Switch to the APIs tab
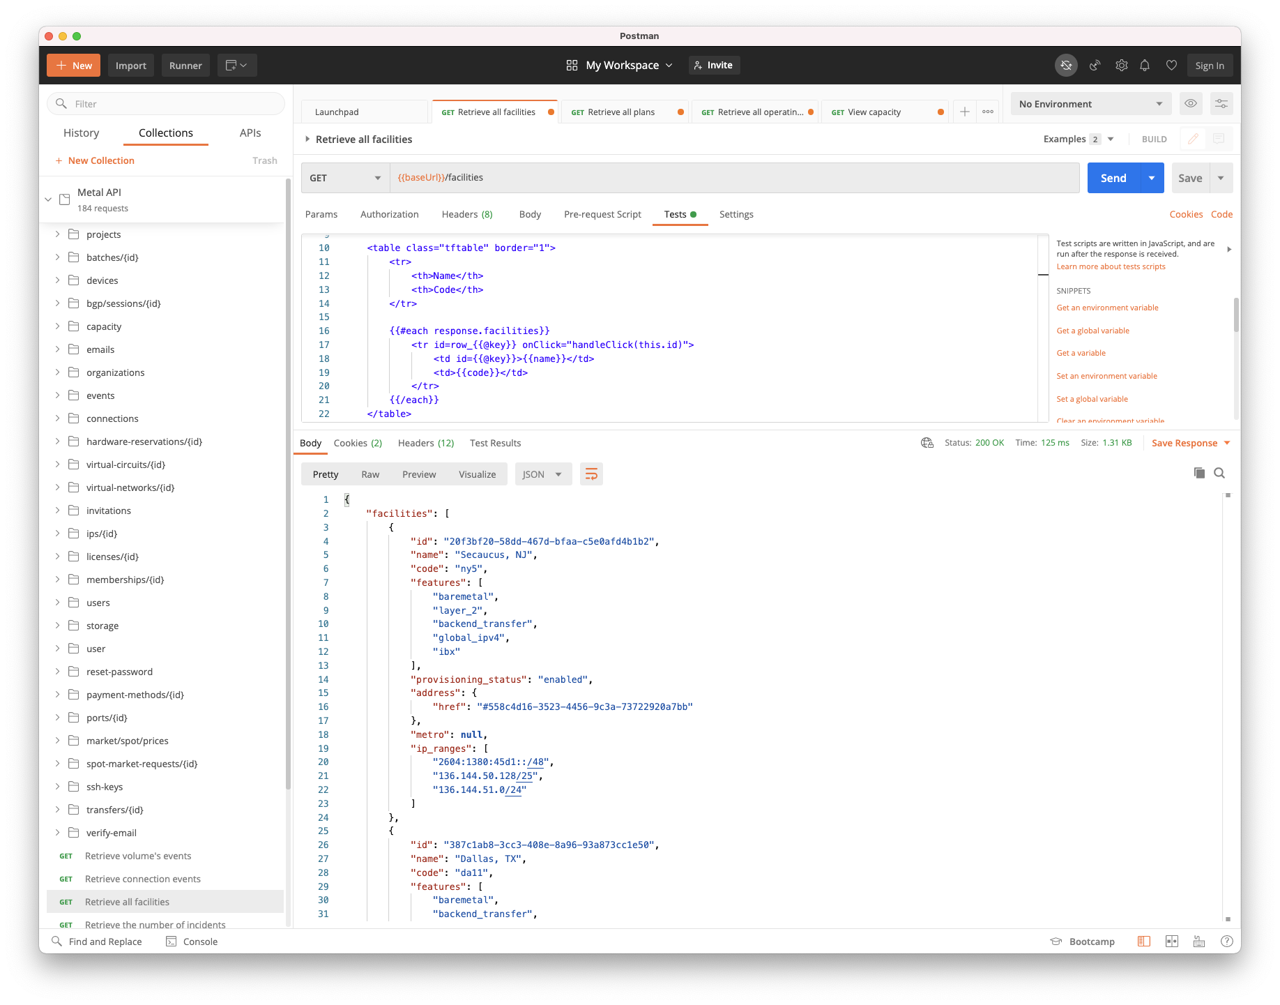The image size is (1280, 1005). (x=250, y=133)
